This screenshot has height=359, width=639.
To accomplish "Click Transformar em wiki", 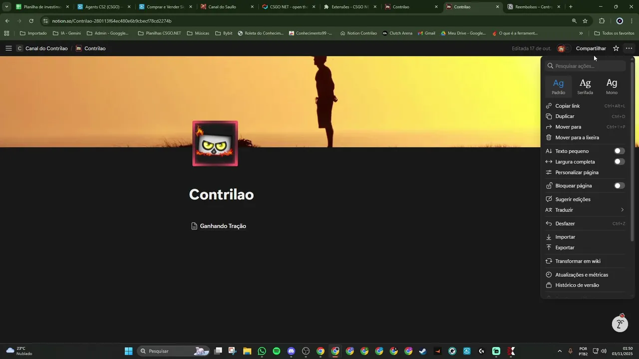I will [585, 261].
